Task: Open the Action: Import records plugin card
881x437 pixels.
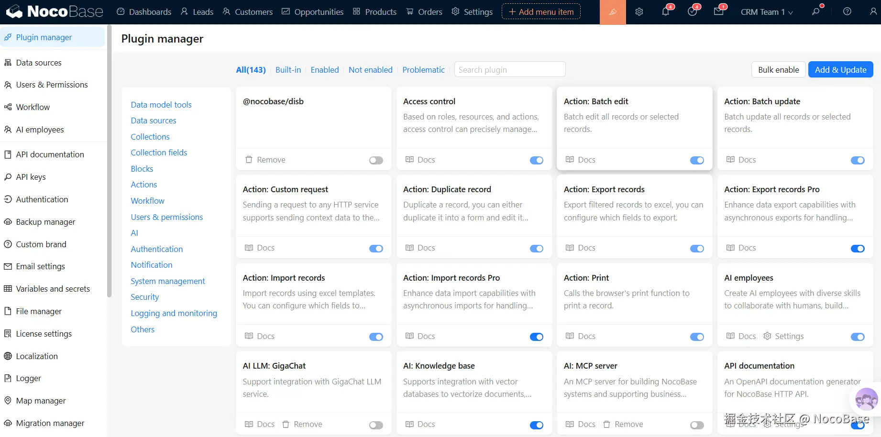Action: pos(314,305)
